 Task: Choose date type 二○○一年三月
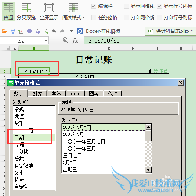[103, 148]
